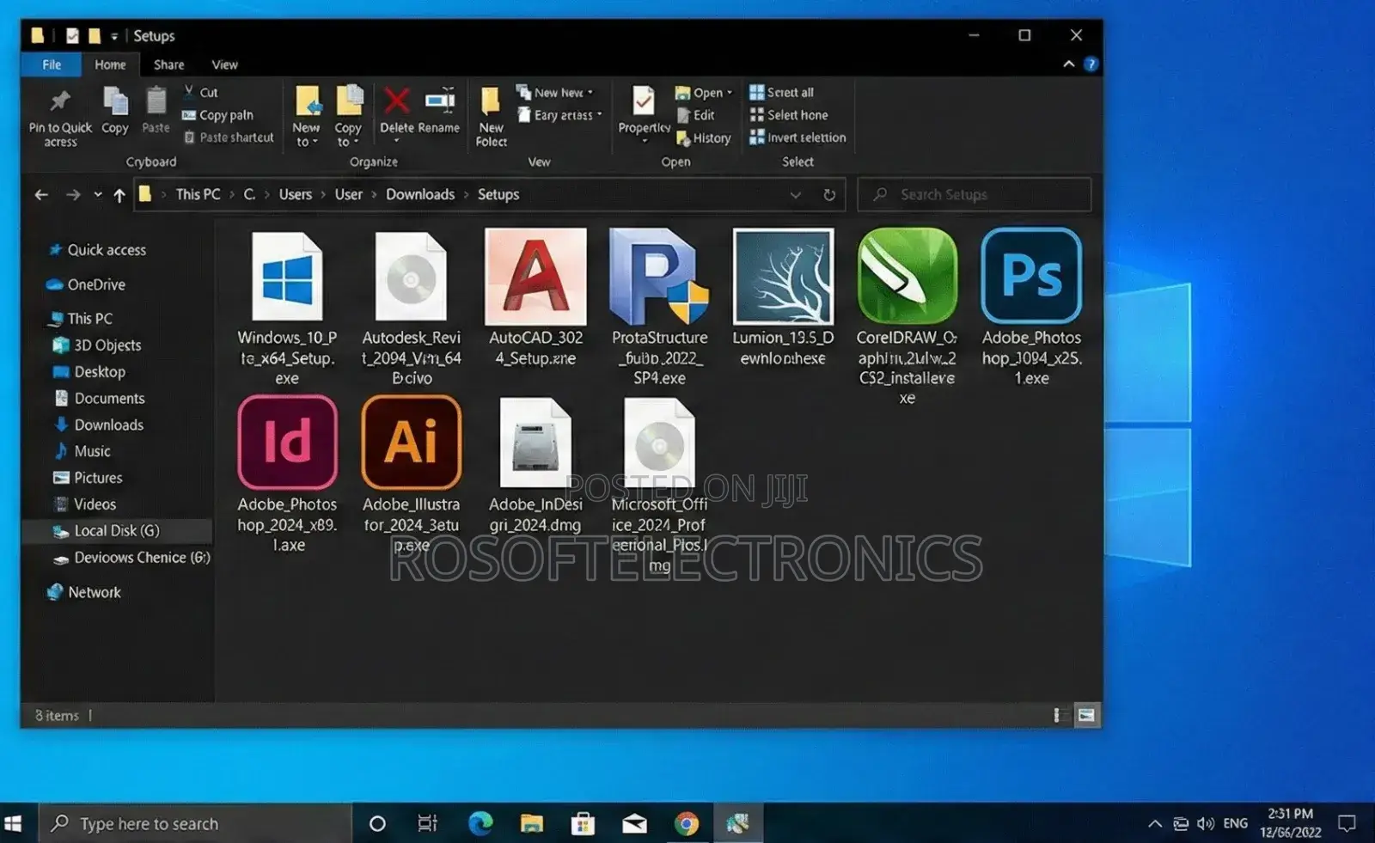Click Copy path command
The width and height of the screenshot is (1375, 843).
[x=217, y=114]
